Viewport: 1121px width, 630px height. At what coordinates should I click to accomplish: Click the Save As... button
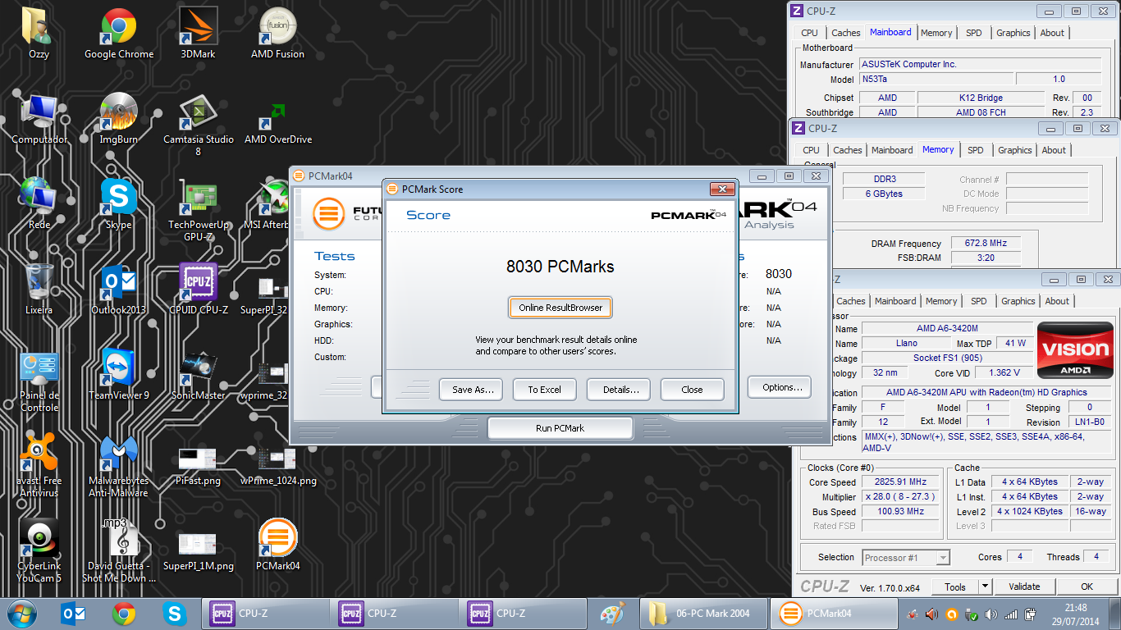pyautogui.click(x=471, y=390)
